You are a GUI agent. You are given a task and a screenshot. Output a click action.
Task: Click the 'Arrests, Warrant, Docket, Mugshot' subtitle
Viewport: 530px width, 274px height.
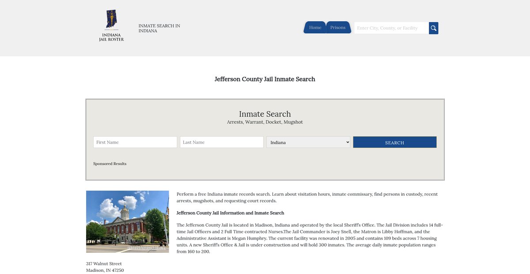[x=265, y=122]
